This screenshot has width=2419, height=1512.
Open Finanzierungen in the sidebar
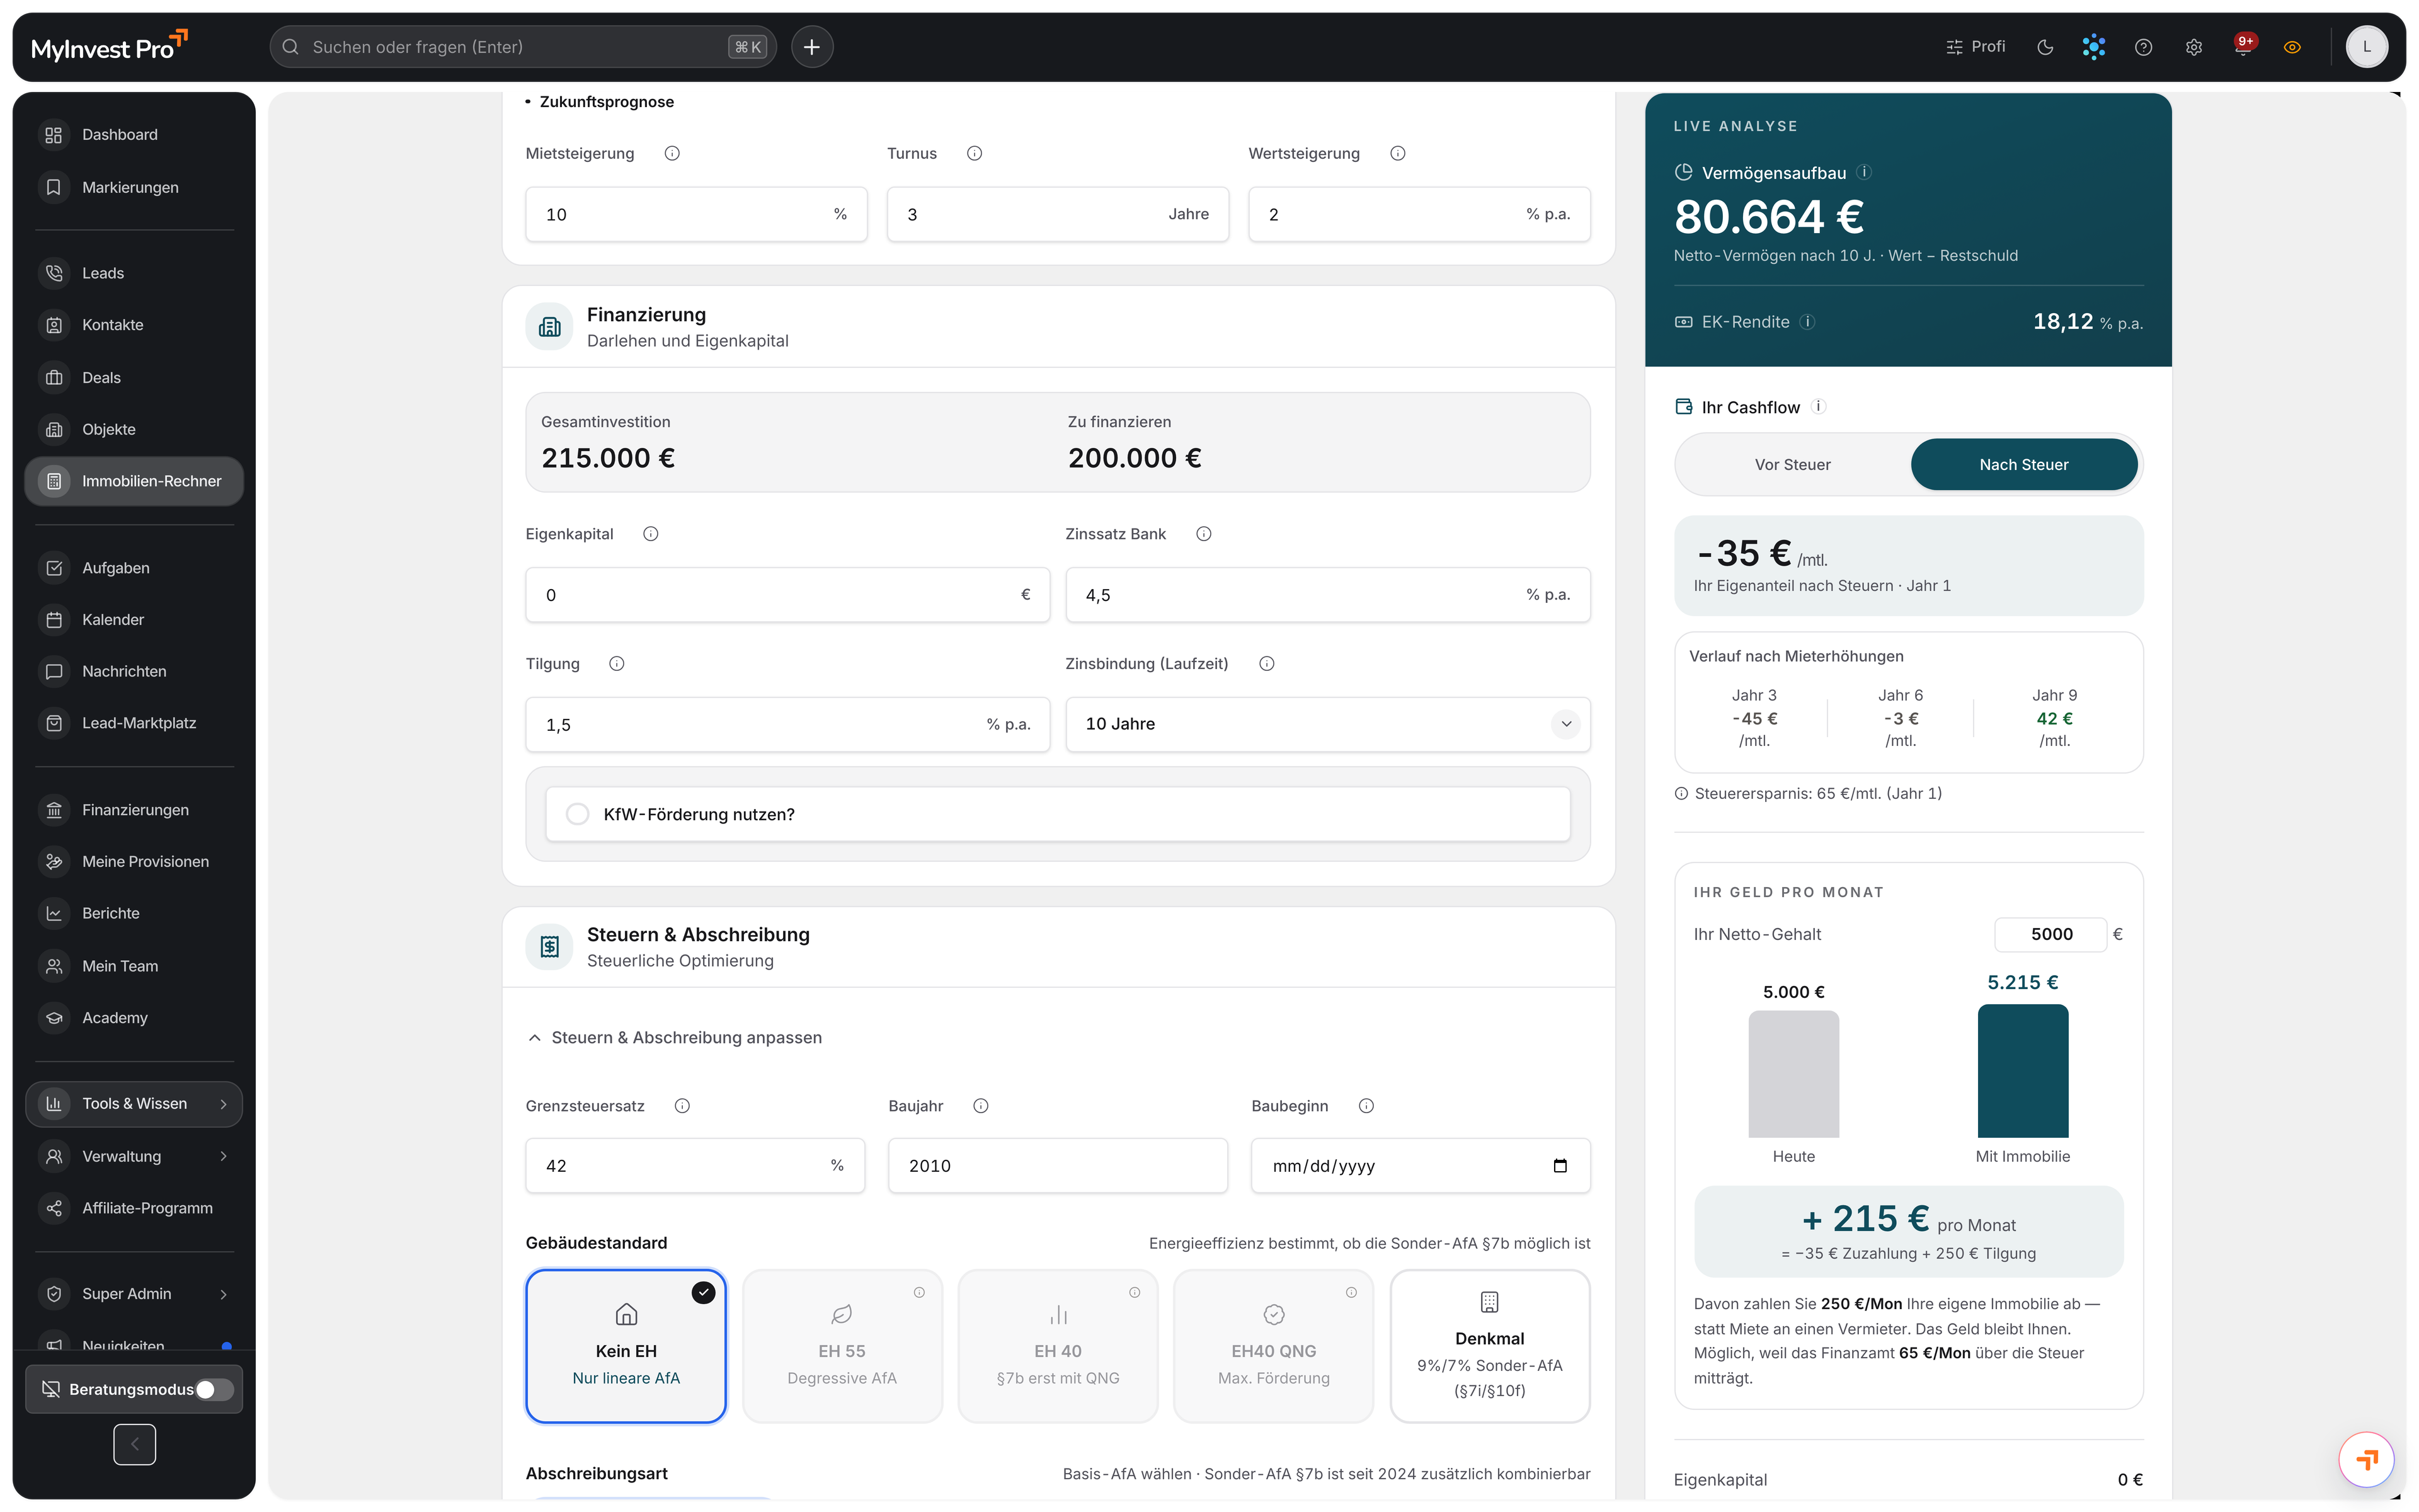(134, 810)
